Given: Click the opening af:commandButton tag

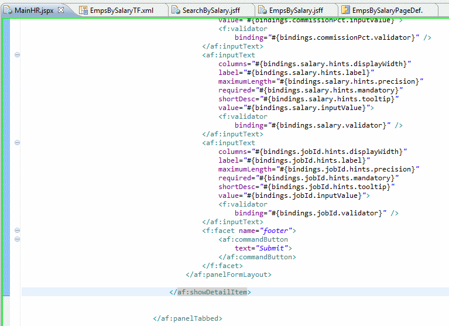Looking at the screenshot, I should click(253, 239).
